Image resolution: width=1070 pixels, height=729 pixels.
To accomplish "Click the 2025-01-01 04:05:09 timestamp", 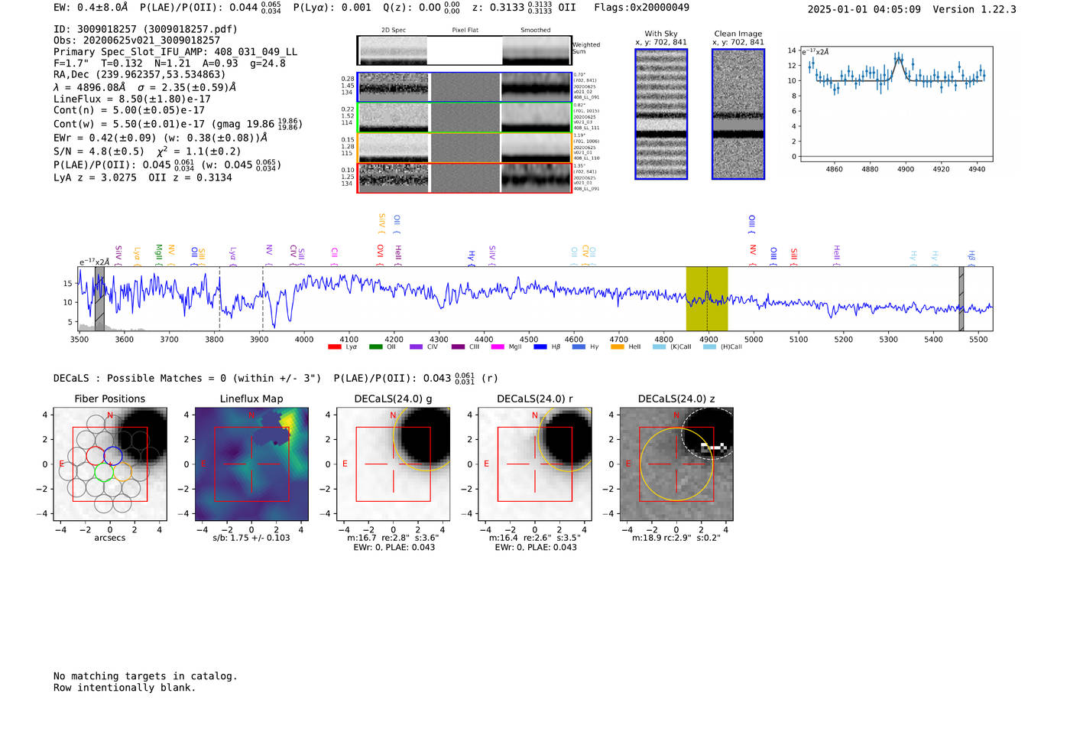I will [864, 9].
